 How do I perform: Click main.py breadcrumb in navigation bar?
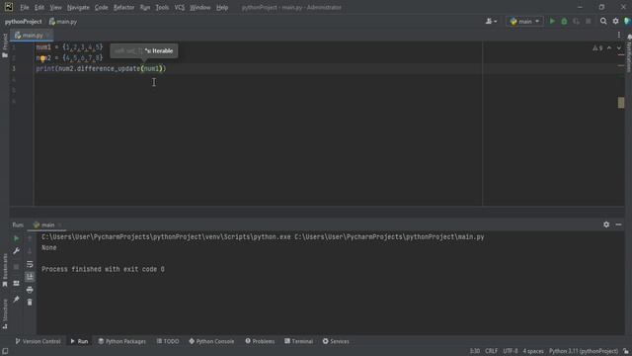[63, 22]
